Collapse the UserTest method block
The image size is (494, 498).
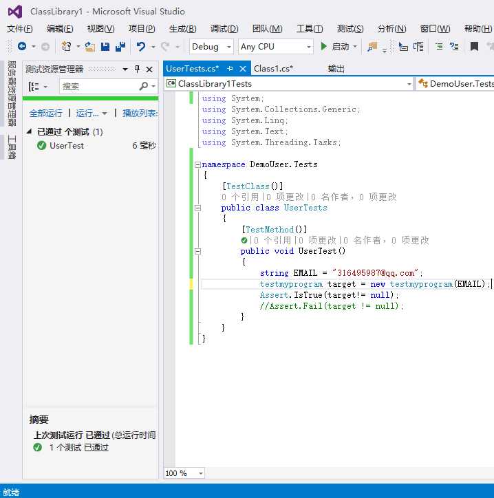[x=197, y=252]
